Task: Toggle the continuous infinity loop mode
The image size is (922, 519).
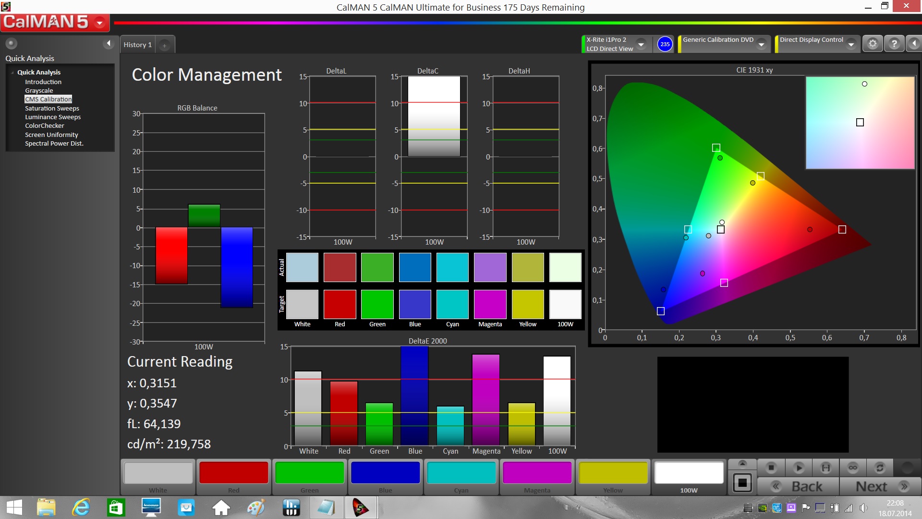Action: (853, 468)
